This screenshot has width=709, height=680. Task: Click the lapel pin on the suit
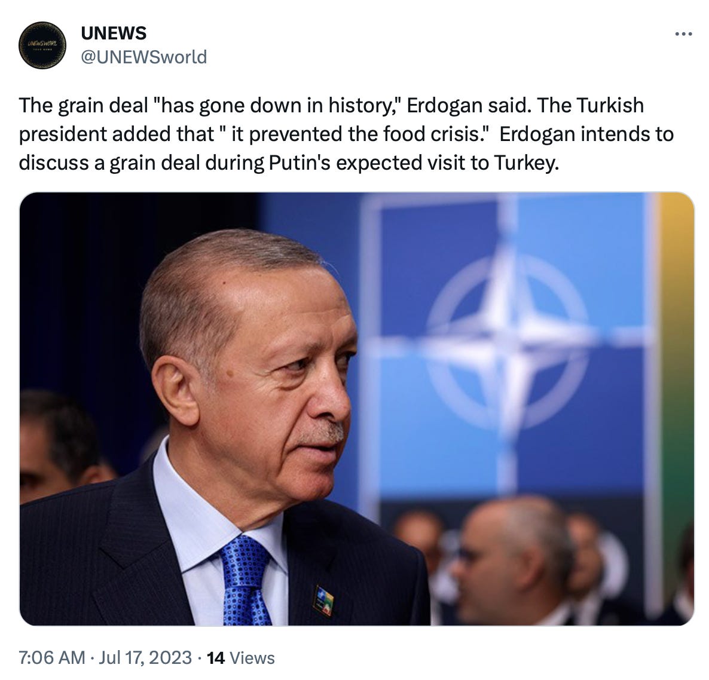tap(324, 600)
